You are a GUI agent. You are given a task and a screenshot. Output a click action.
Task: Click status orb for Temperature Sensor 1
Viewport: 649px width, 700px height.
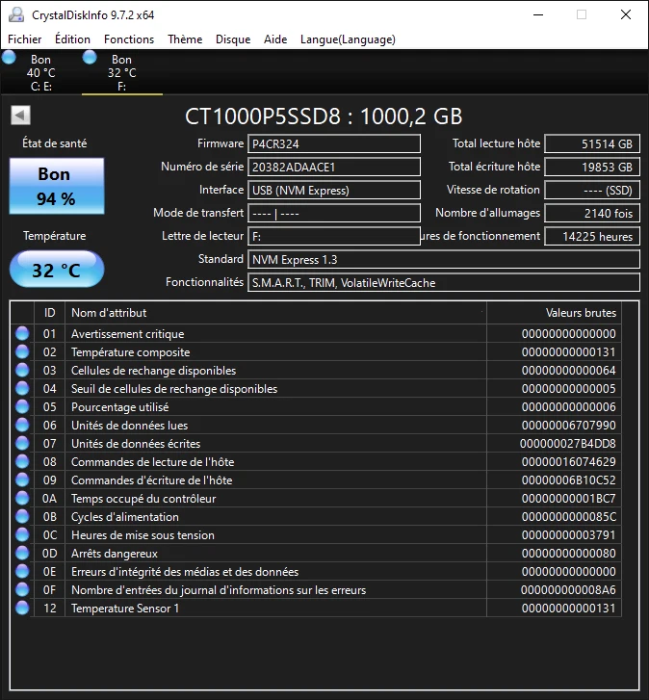22,608
